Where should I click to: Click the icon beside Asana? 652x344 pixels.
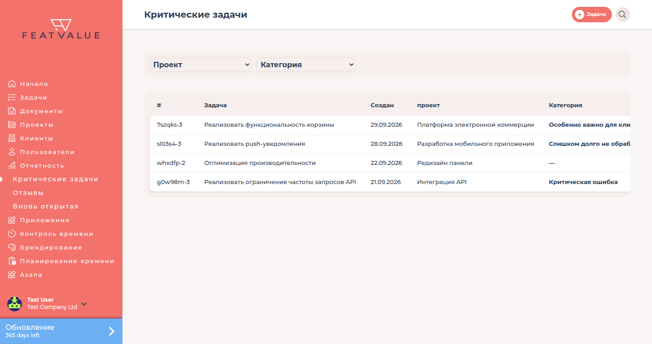pos(12,274)
